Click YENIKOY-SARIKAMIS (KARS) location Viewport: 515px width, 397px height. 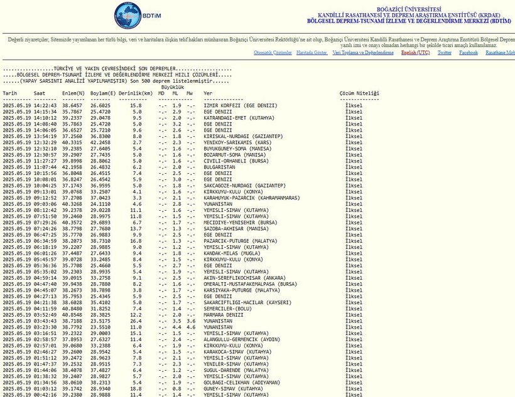pyautogui.click(x=237, y=142)
